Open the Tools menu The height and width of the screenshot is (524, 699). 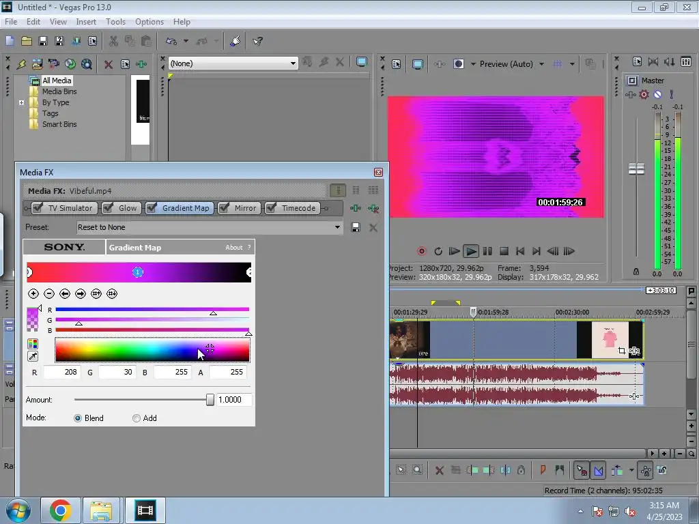pyautogui.click(x=115, y=21)
